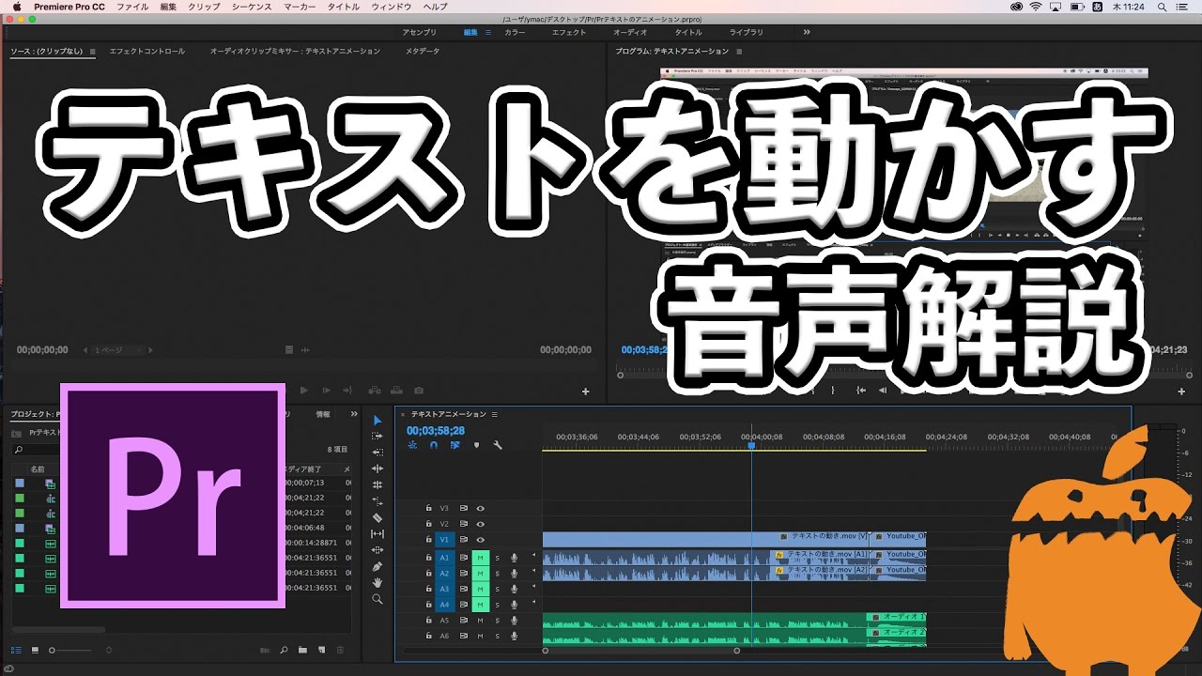The height and width of the screenshot is (676, 1202).
Task: Open workspace overflow chevron menu
Action: pyautogui.click(x=807, y=32)
